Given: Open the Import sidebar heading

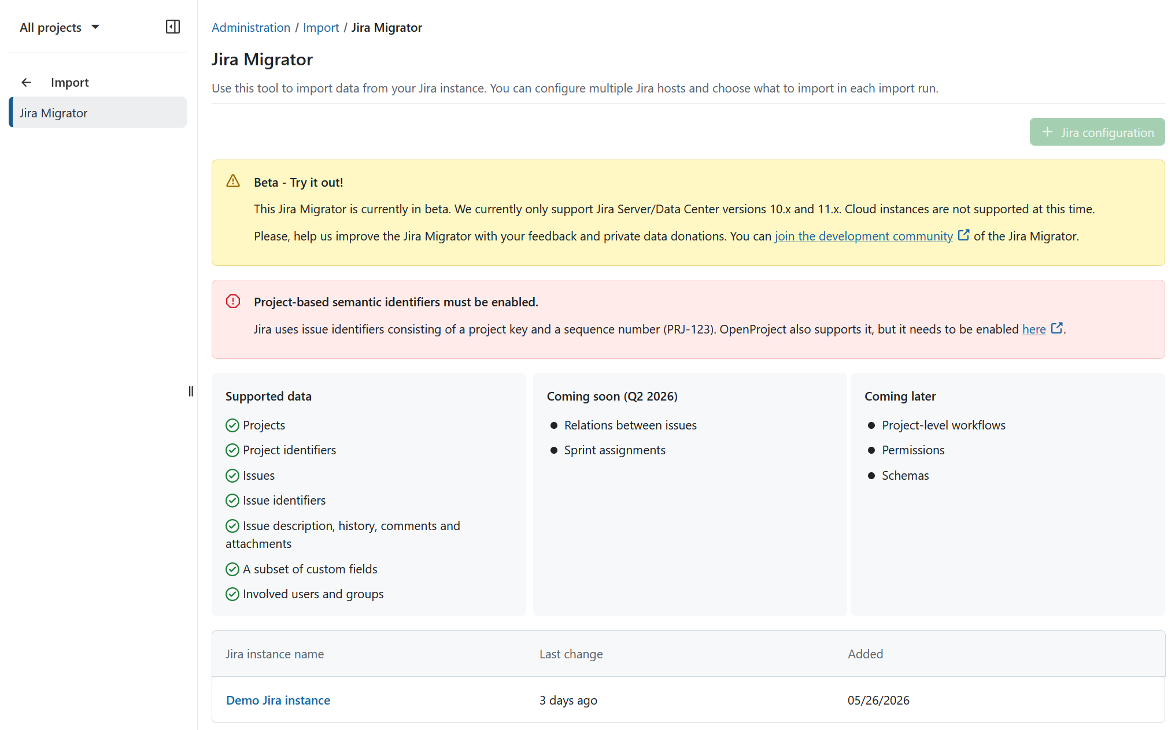Looking at the screenshot, I should [69, 82].
